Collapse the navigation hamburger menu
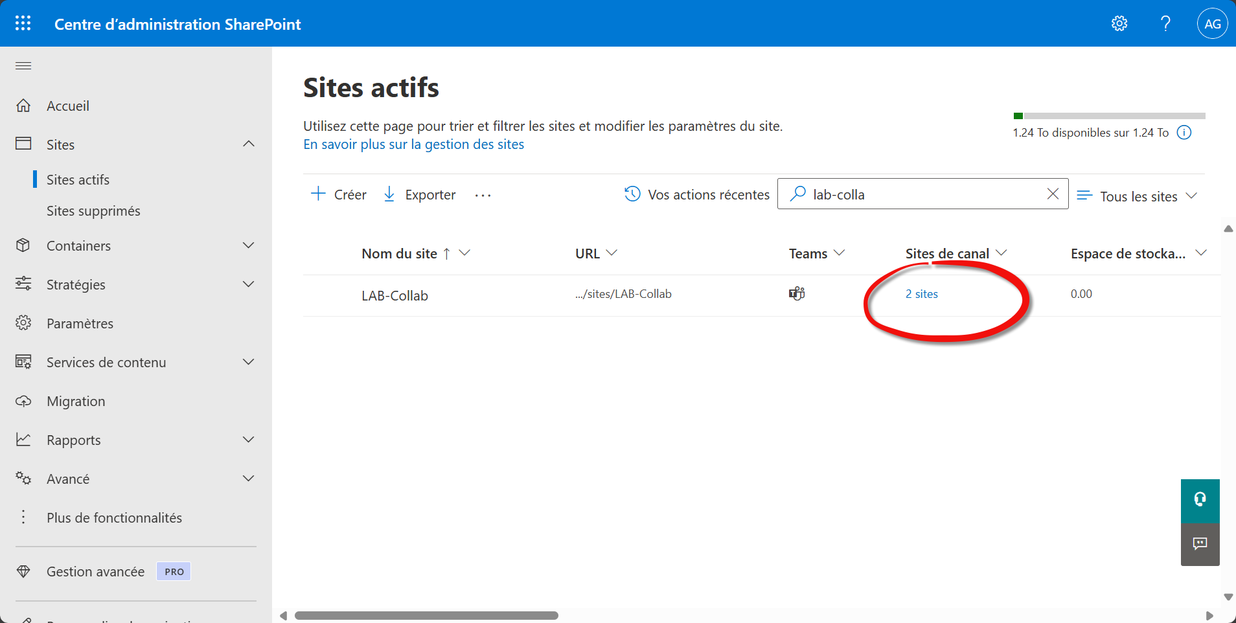Viewport: 1236px width, 623px height. coord(23,65)
